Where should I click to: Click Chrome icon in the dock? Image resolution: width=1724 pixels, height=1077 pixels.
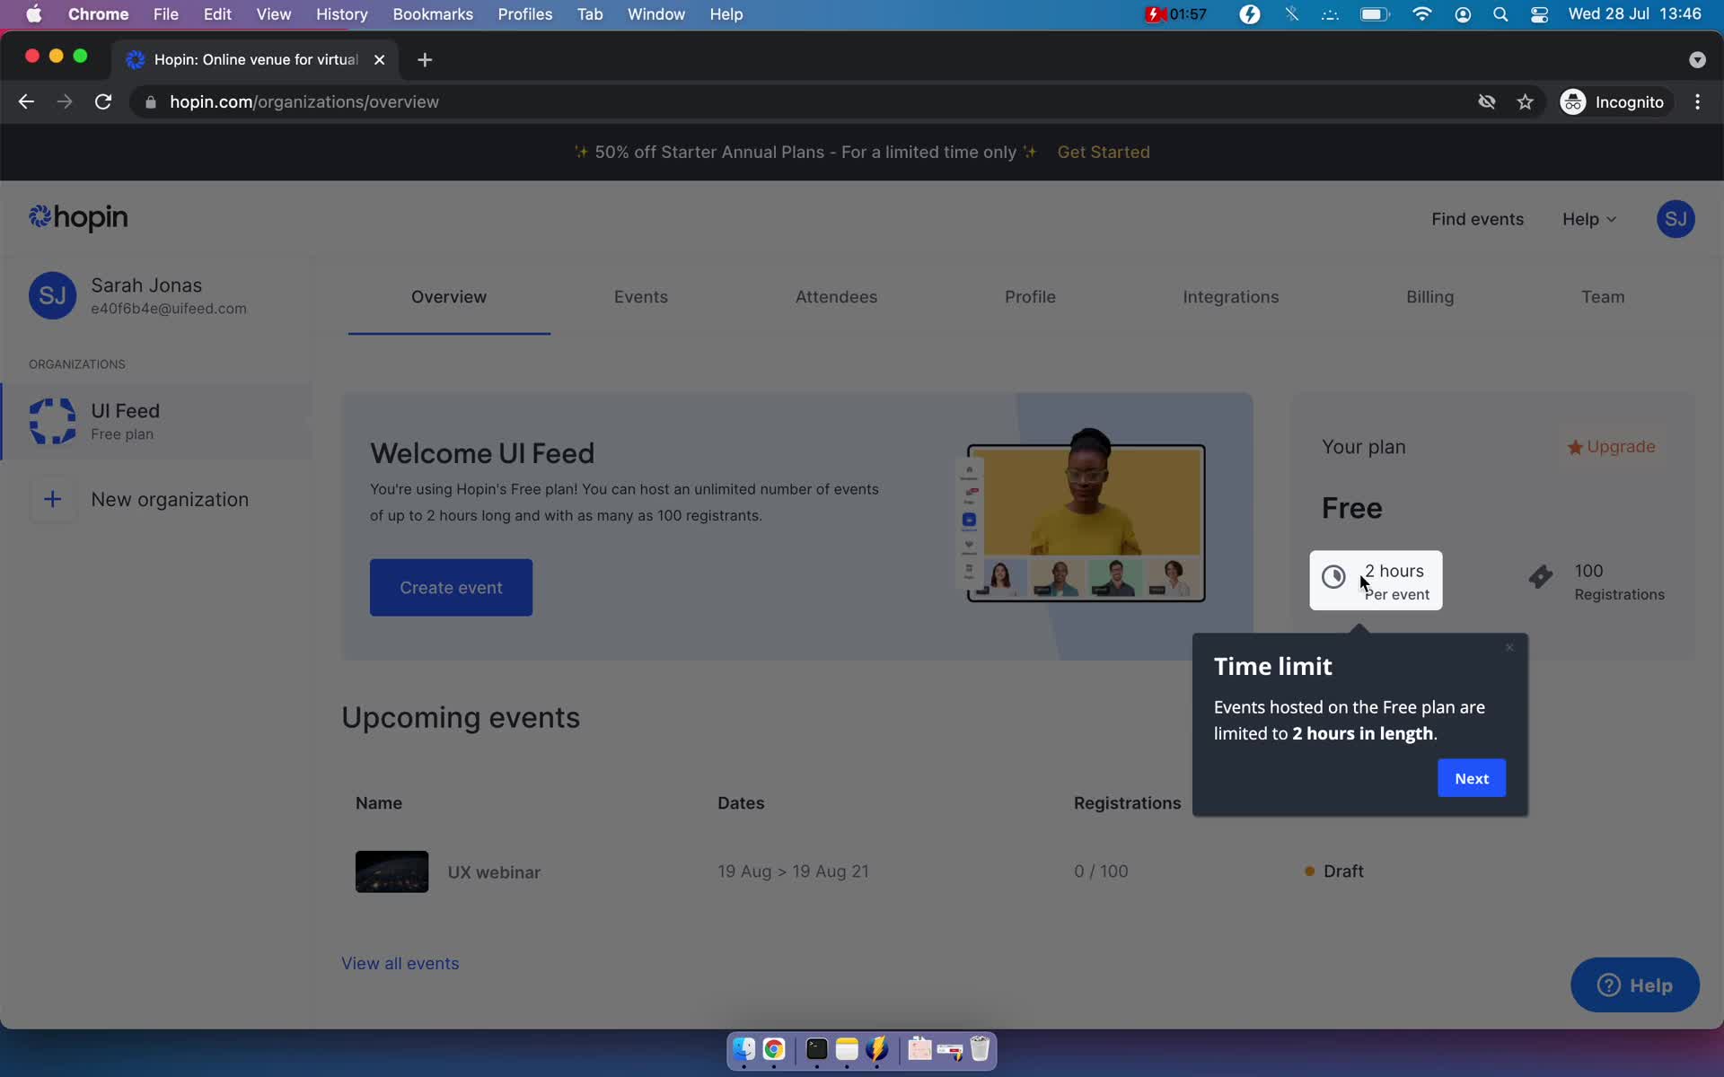pyautogui.click(x=774, y=1048)
